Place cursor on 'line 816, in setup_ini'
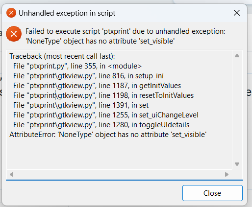This screenshot has width=252, height=207. click(131, 76)
